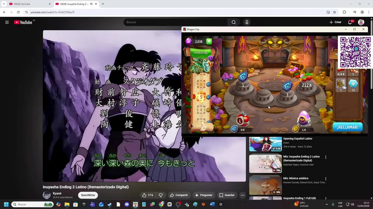Image resolution: width=373 pixels, height=209 pixels.
Task: Open File Explorer from the taskbar
Action: tap(67, 204)
